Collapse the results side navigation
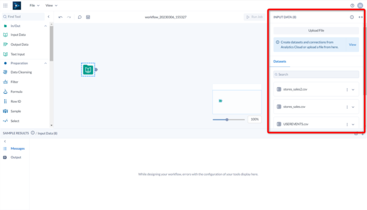Image resolution: width=367 pixels, height=210 pixels. [5, 141]
